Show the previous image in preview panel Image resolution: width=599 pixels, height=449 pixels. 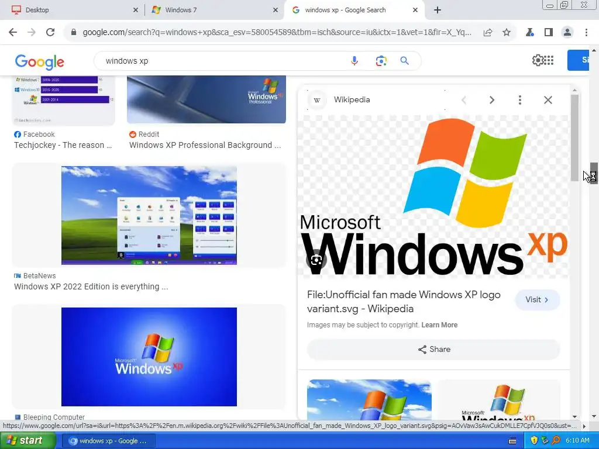pos(464,100)
